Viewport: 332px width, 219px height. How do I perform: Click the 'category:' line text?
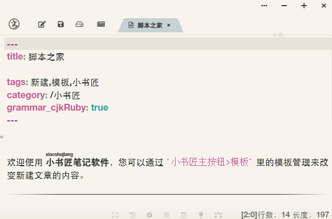tap(44, 95)
